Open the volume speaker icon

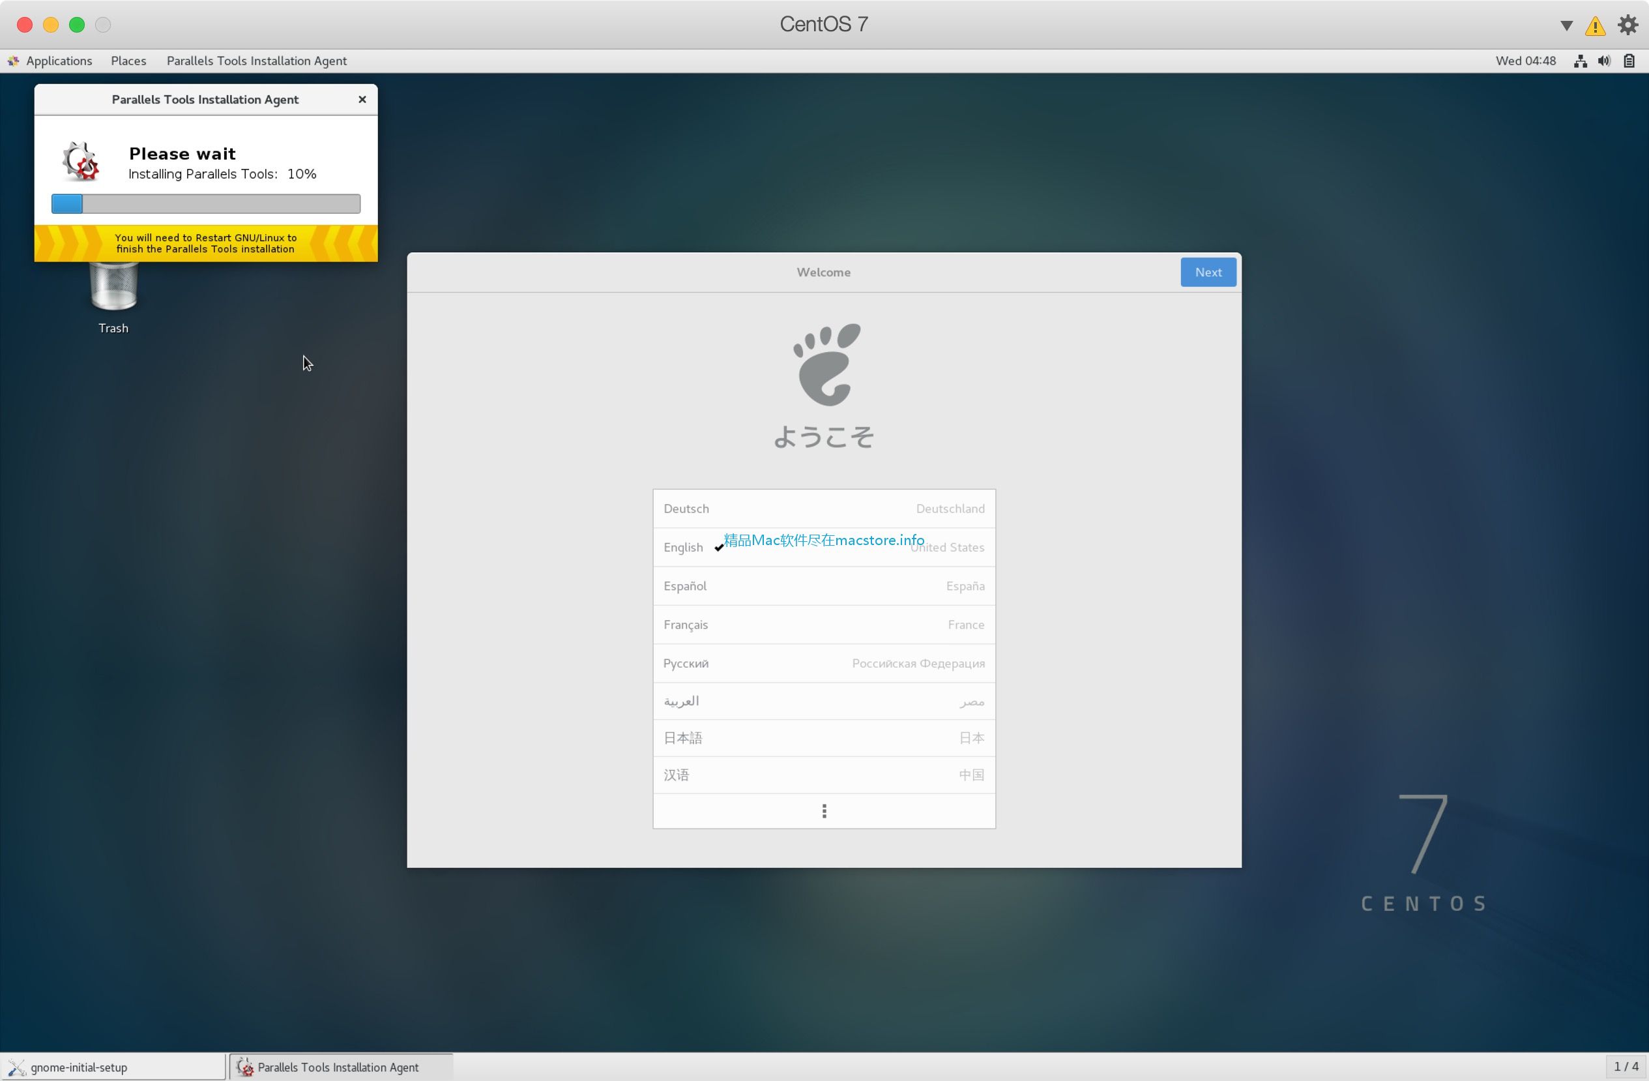coord(1604,61)
